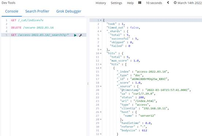
Task: Click the "max_score" : 1.0 line
Action: [x=125, y=61]
